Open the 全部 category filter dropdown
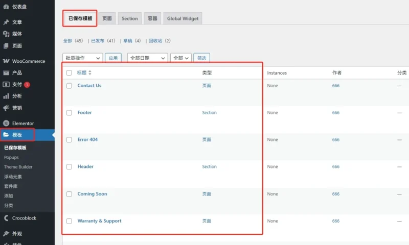This screenshot has width=409, height=245. coord(181,58)
